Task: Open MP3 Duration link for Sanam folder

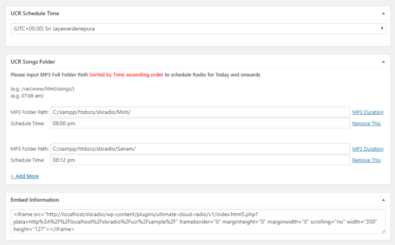Action: pos(367,149)
